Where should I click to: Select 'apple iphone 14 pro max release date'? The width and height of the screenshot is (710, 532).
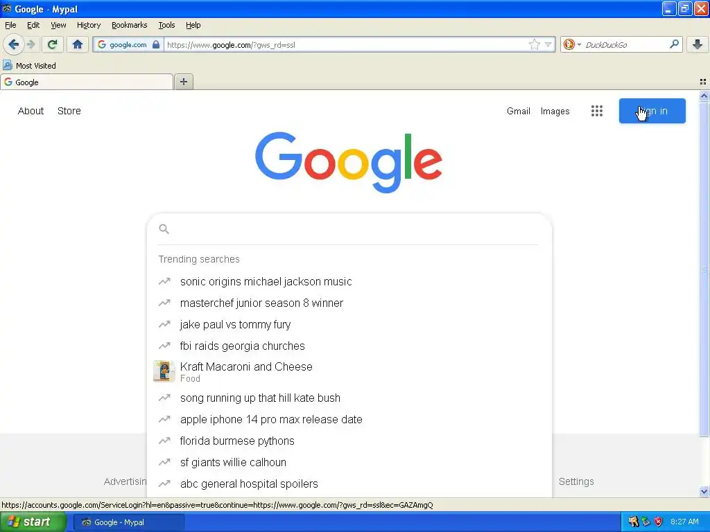tap(349, 419)
